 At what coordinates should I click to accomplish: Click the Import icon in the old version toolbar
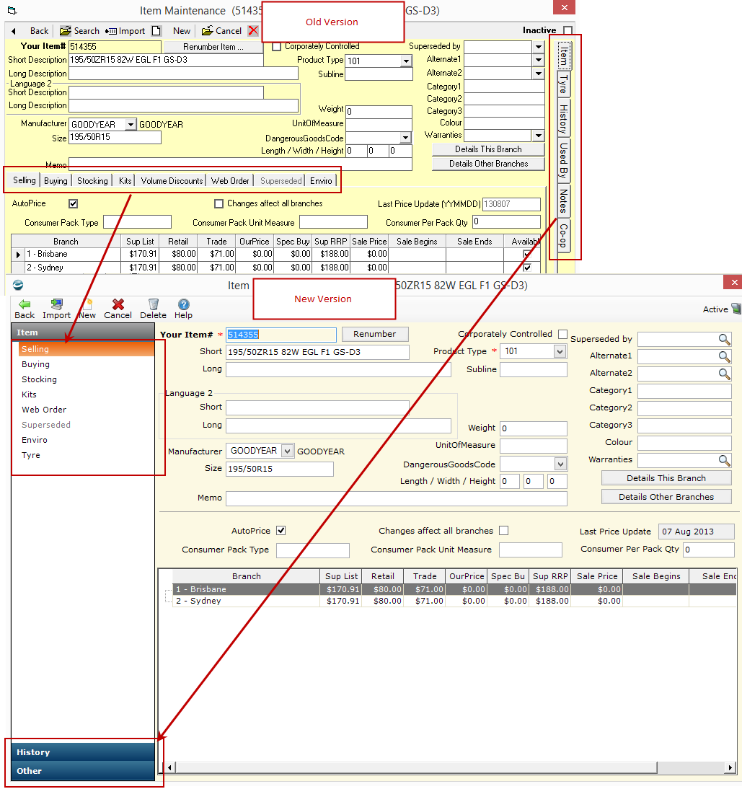(110, 31)
